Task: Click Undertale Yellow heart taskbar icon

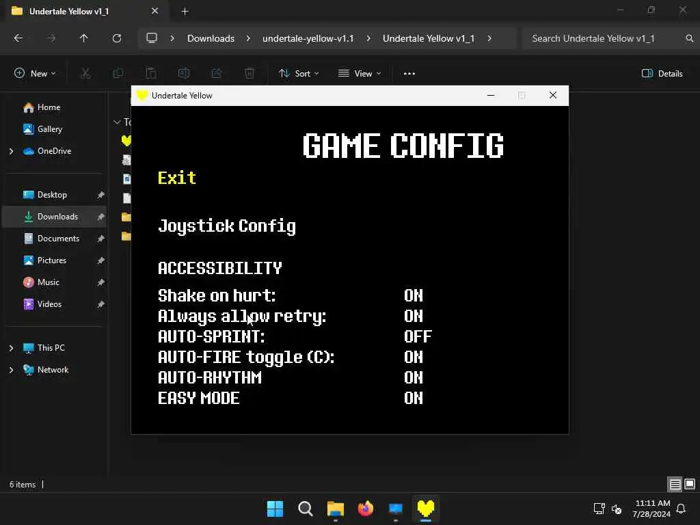Action: point(425,509)
